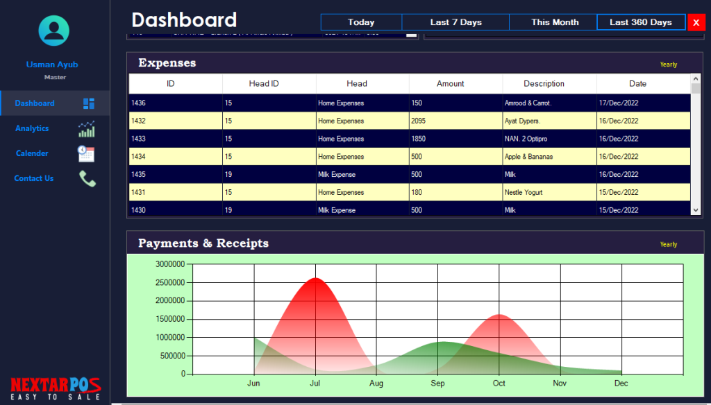Sort Expenses by Amount column header
This screenshot has height=405, width=711.
point(455,84)
